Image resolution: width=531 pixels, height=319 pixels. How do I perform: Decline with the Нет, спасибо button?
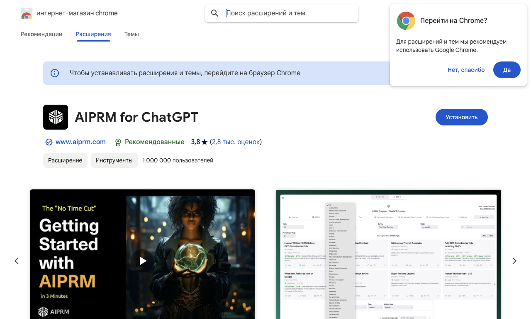point(466,70)
